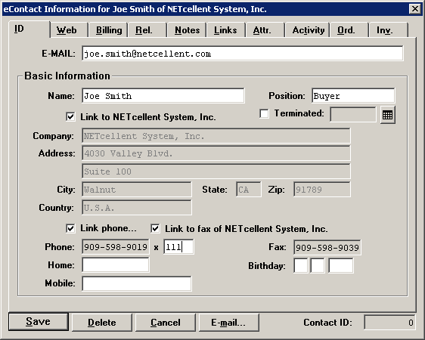This screenshot has width=425, height=340.
Task: Click the Zip field showing 91789
Action: click(x=321, y=190)
